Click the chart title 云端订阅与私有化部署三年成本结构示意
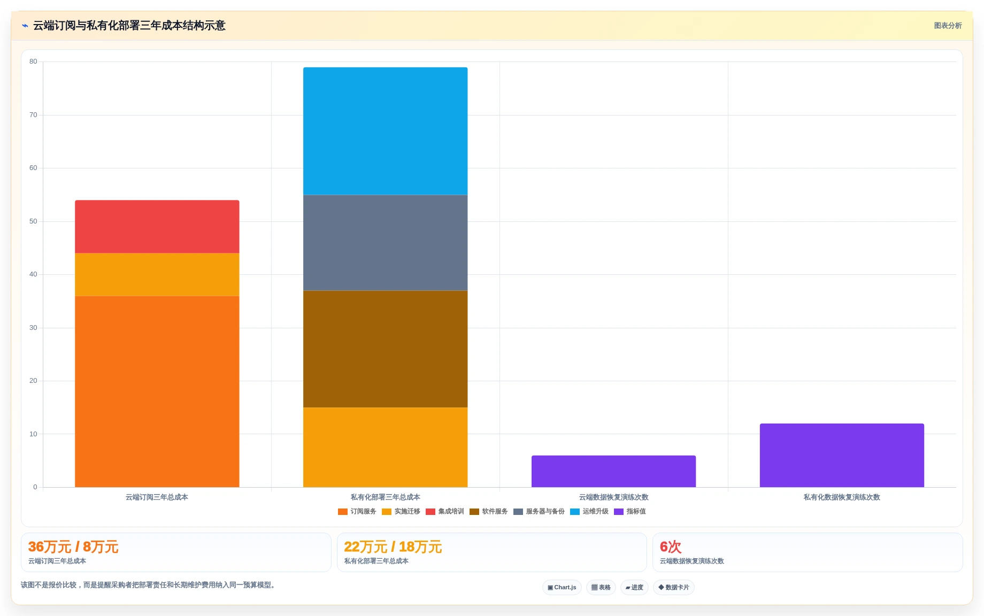984x616 pixels. coord(129,26)
